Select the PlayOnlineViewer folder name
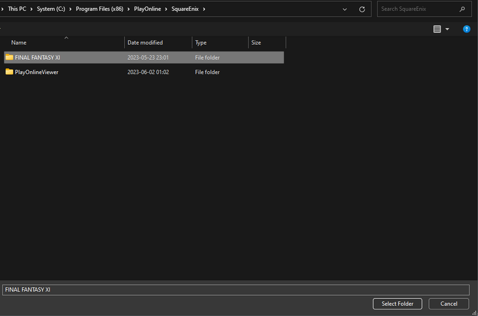This screenshot has width=478, height=316. click(x=36, y=72)
